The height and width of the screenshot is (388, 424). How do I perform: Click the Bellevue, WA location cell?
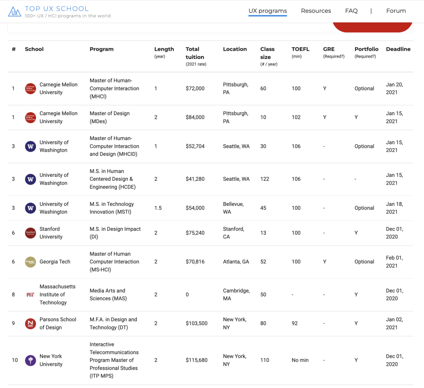tap(233, 208)
